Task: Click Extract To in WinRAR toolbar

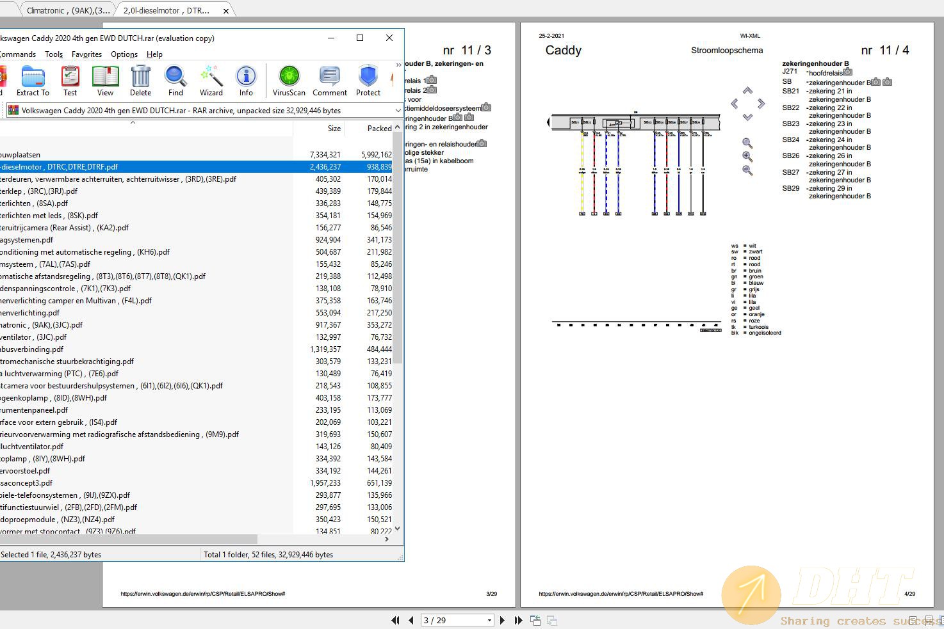Action: tap(33, 81)
